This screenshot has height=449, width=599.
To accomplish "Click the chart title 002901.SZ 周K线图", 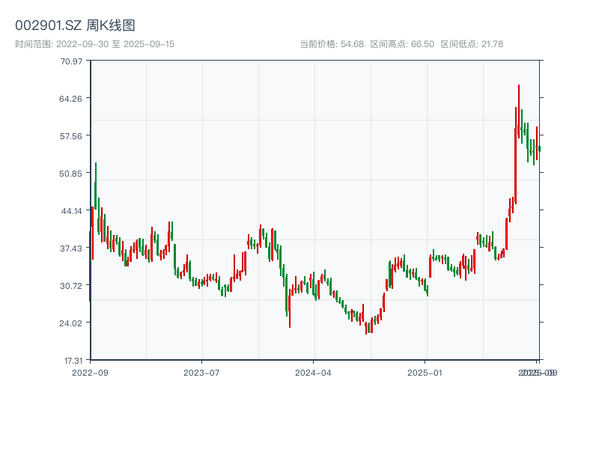I will tap(76, 25).
